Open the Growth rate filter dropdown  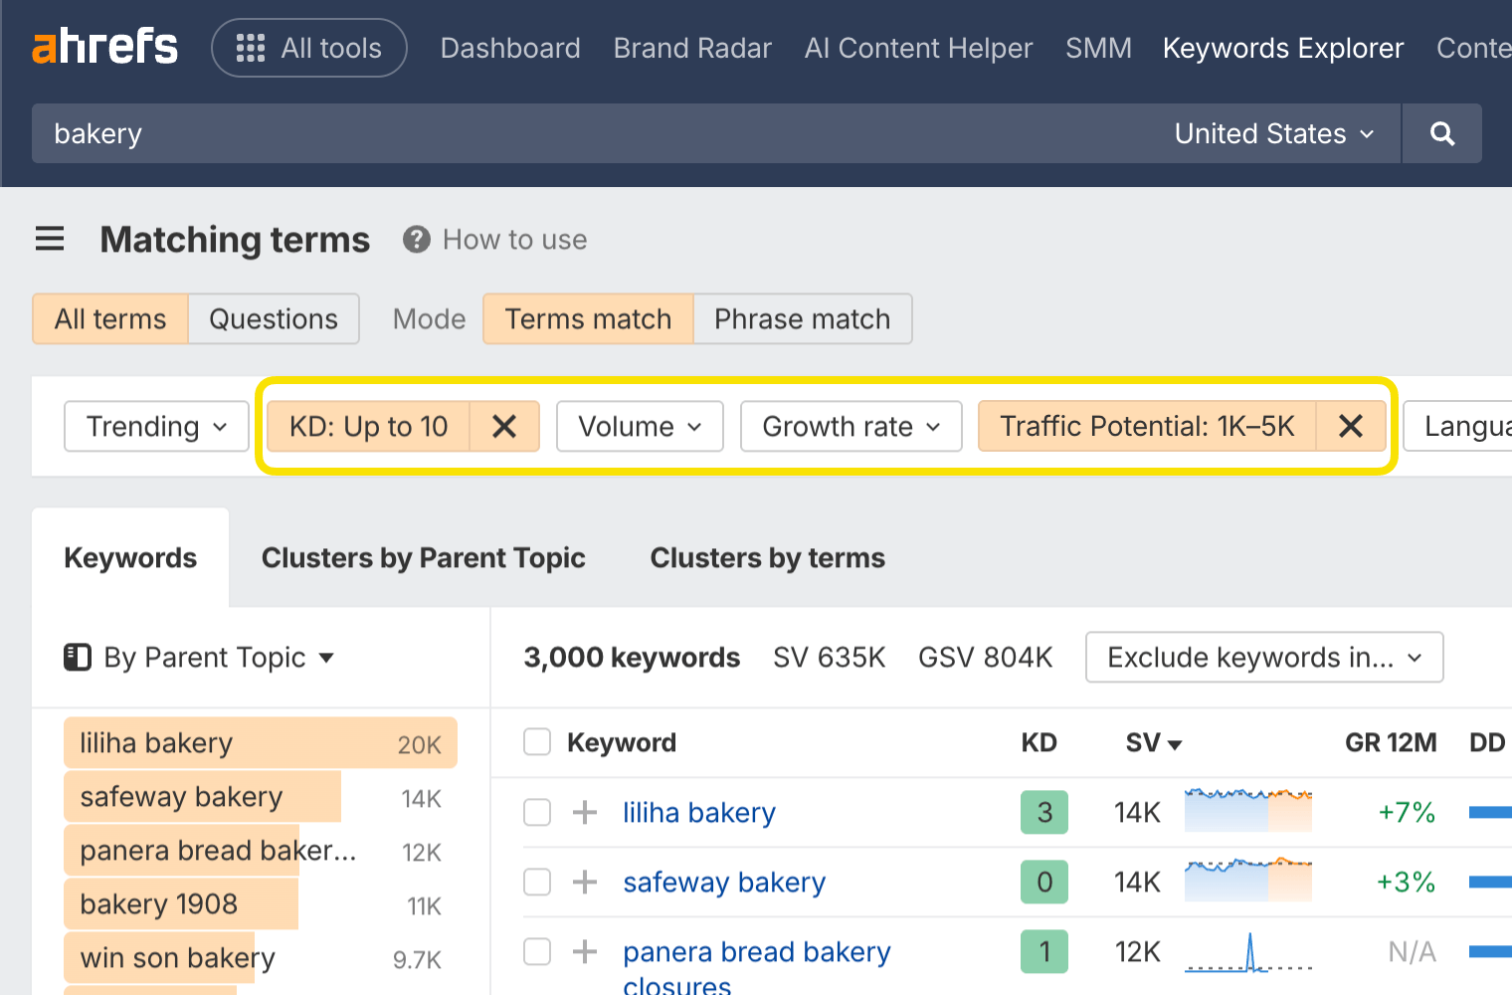(x=850, y=426)
